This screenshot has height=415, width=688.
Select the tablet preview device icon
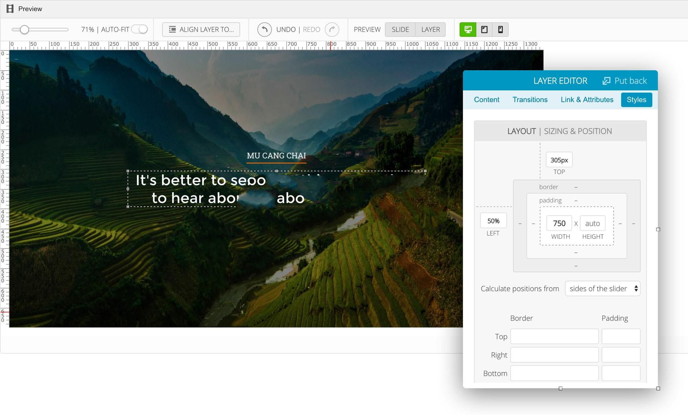point(484,30)
